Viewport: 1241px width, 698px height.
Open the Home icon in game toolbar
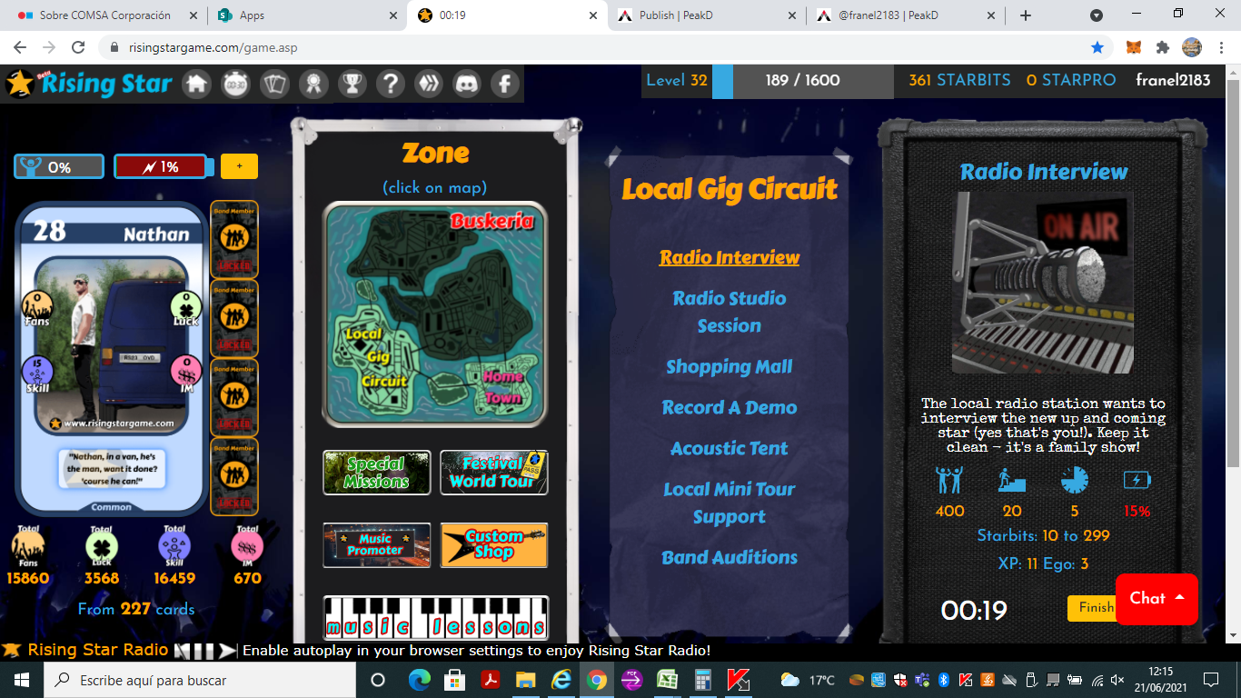click(197, 84)
